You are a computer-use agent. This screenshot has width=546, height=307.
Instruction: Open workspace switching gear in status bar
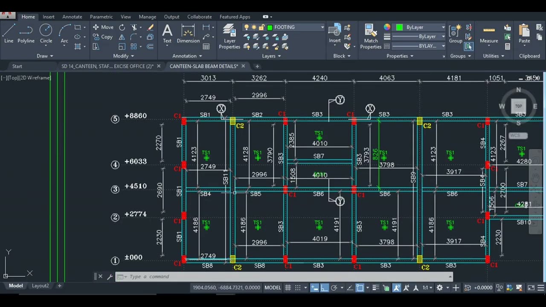coord(439,288)
